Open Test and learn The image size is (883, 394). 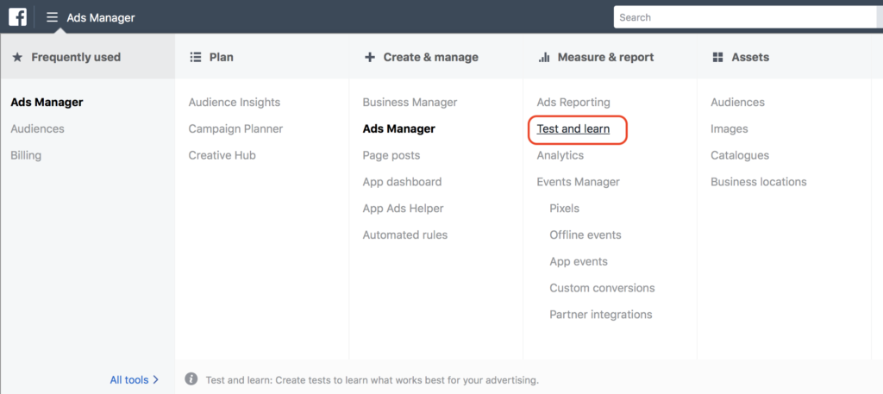point(573,129)
